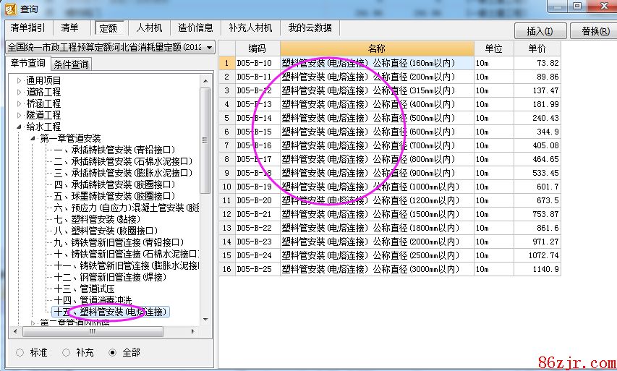This screenshot has height=371, width=617.
Task: Switch to the 人材机 tab
Action: (x=149, y=28)
